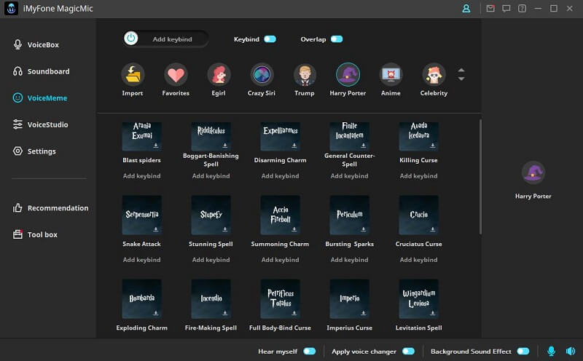Play the Incendio sound thumbnail
Image resolution: width=583 pixels, height=361 pixels.
tap(211, 299)
